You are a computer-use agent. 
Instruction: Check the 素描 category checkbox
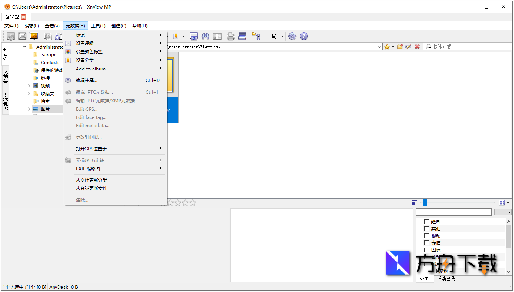[426, 243]
